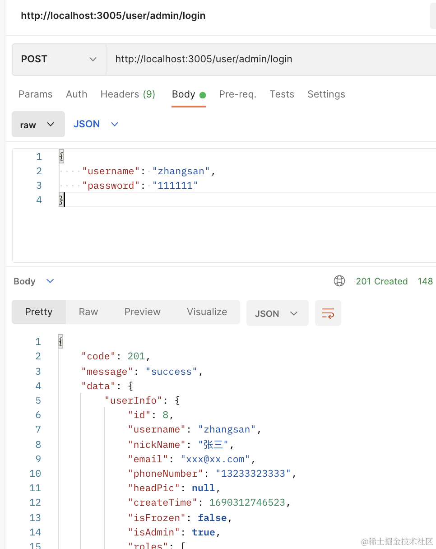The height and width of the screenshot is (549, 436).
Task: Show the Preview response view
Action: (x=142, y=312)
